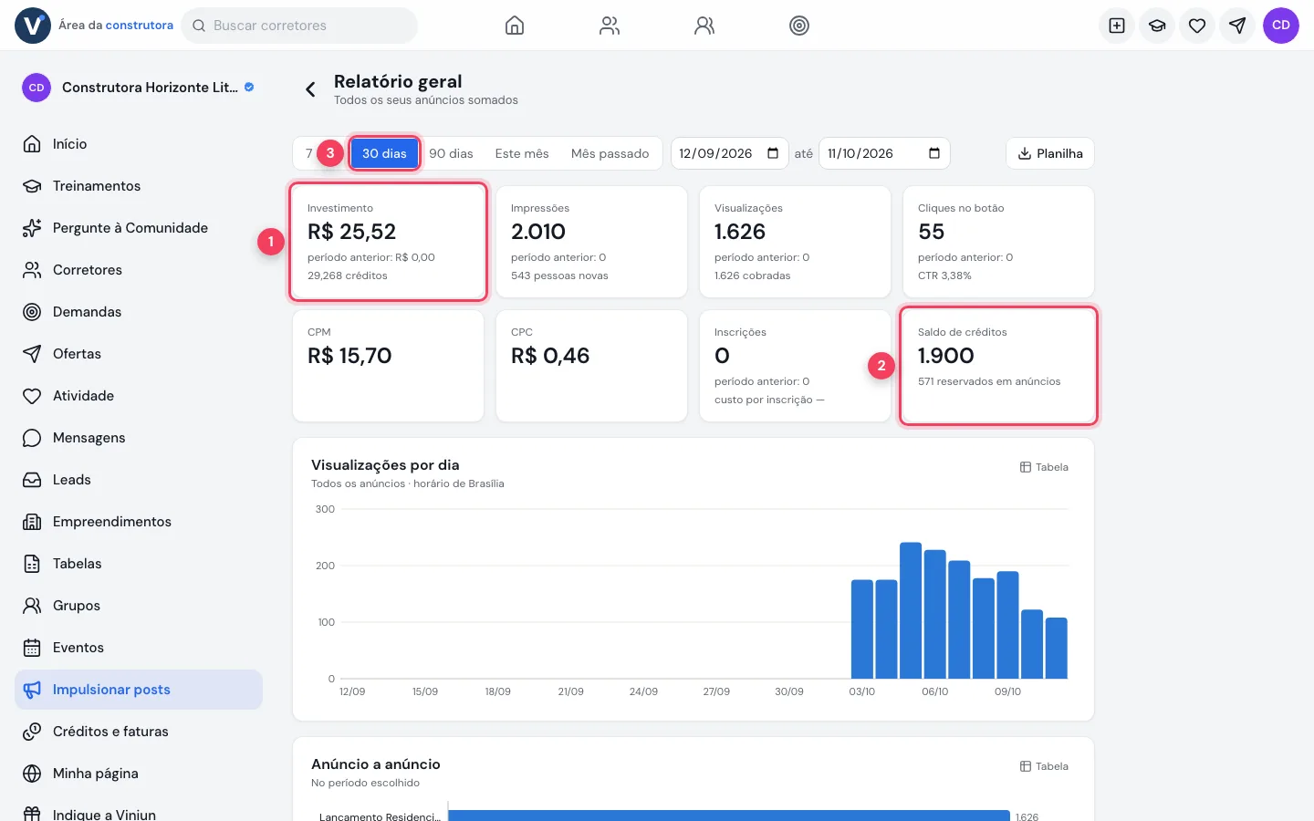
Task: Open Início in the sidebar
Action: pos(139,144)
